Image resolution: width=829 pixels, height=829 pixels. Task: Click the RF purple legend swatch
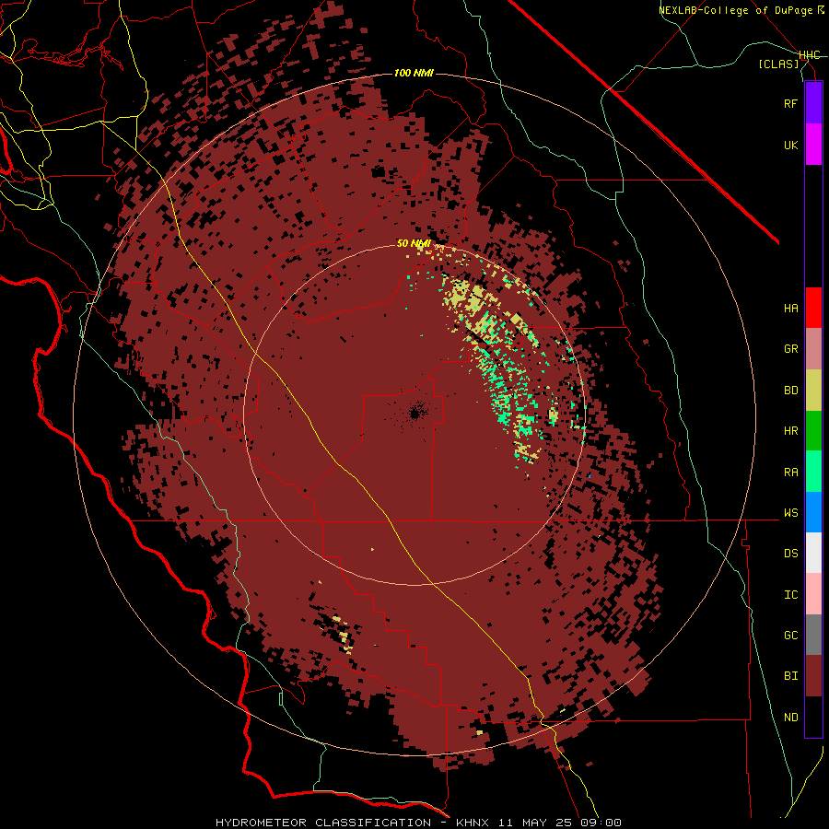[x=813, y=103]
